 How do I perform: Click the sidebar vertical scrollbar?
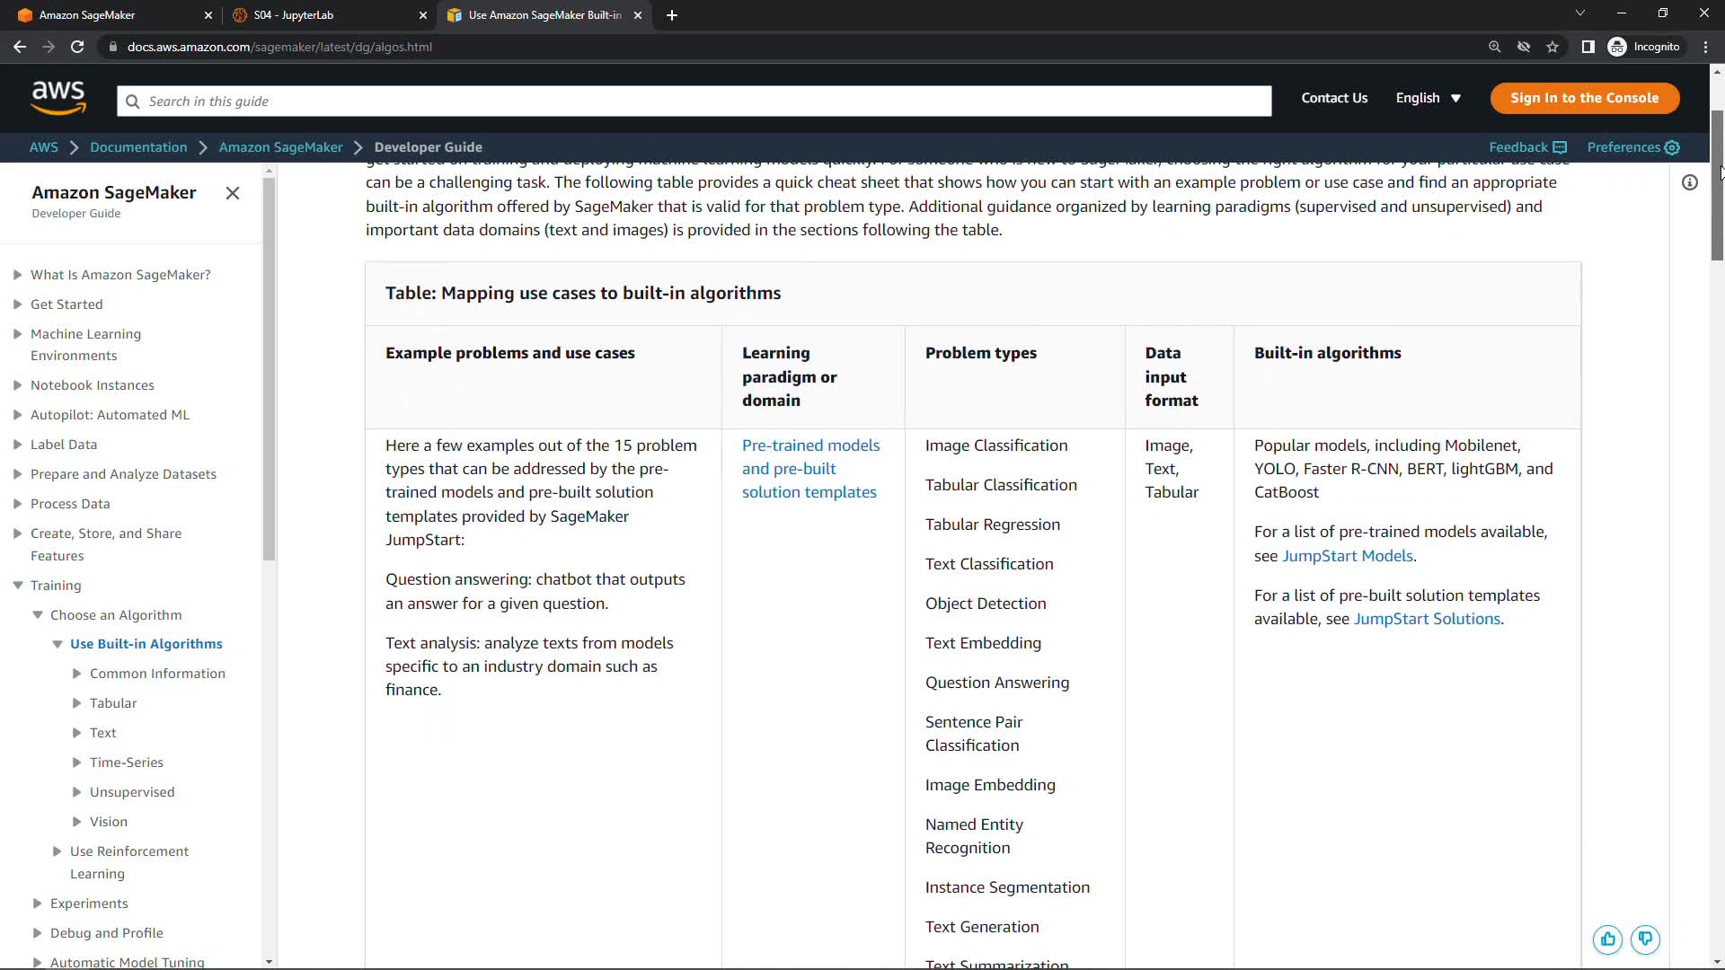coord(269,368)
